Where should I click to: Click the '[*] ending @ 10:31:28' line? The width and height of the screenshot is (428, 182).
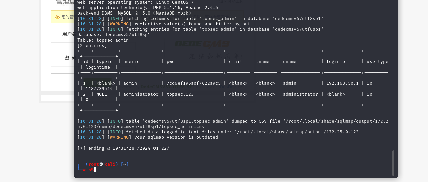[123, 148]
